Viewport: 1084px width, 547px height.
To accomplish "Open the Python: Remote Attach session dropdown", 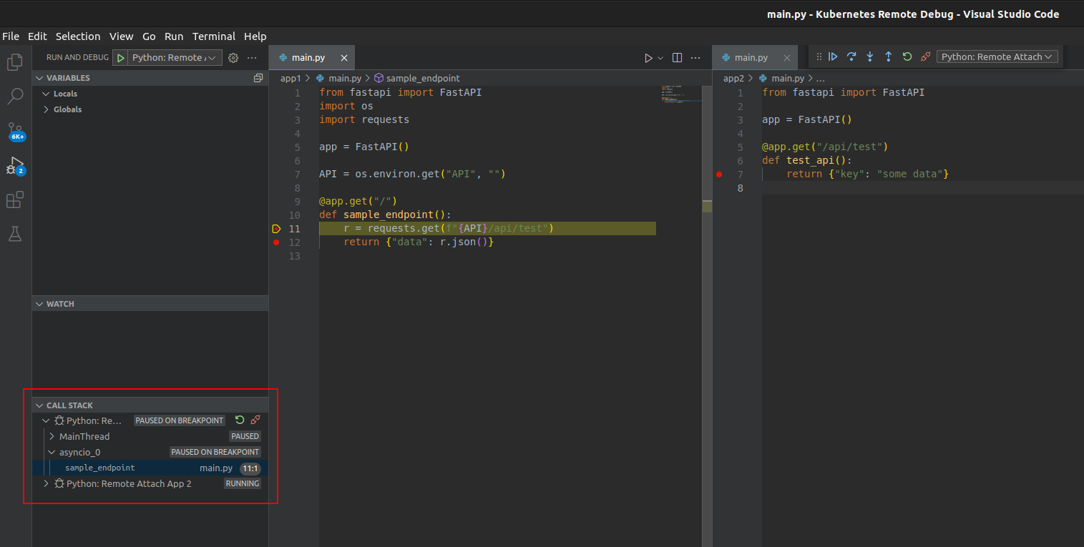I will (997, 56).
